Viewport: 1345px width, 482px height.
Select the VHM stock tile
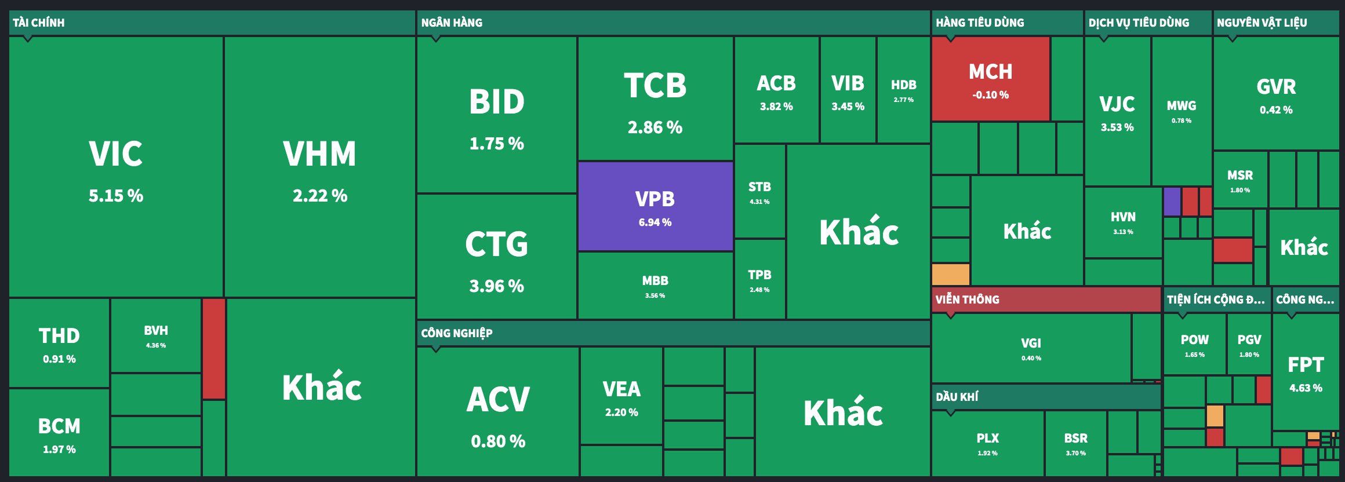click(x=319, y=167)
